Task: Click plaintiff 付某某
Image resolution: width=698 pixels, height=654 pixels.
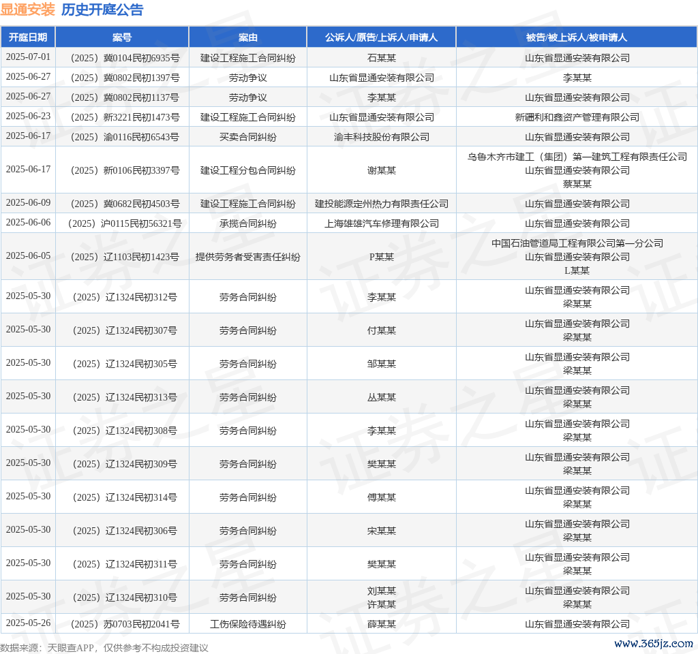Action: click(x=382, y=330)
